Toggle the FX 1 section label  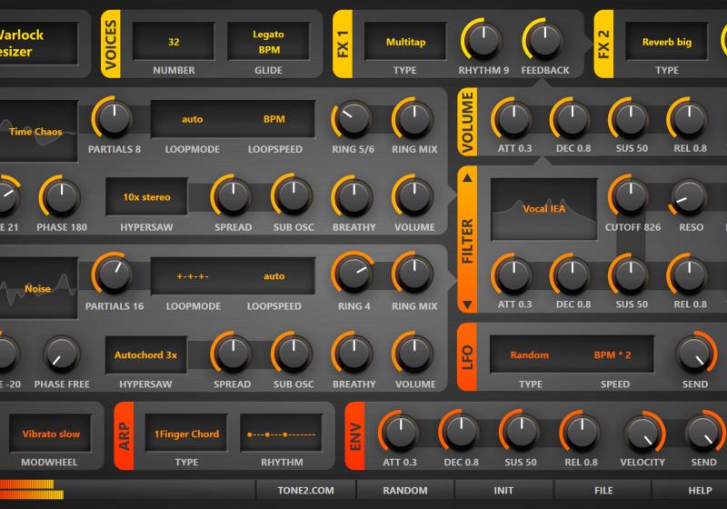click(x=343, y=44)
